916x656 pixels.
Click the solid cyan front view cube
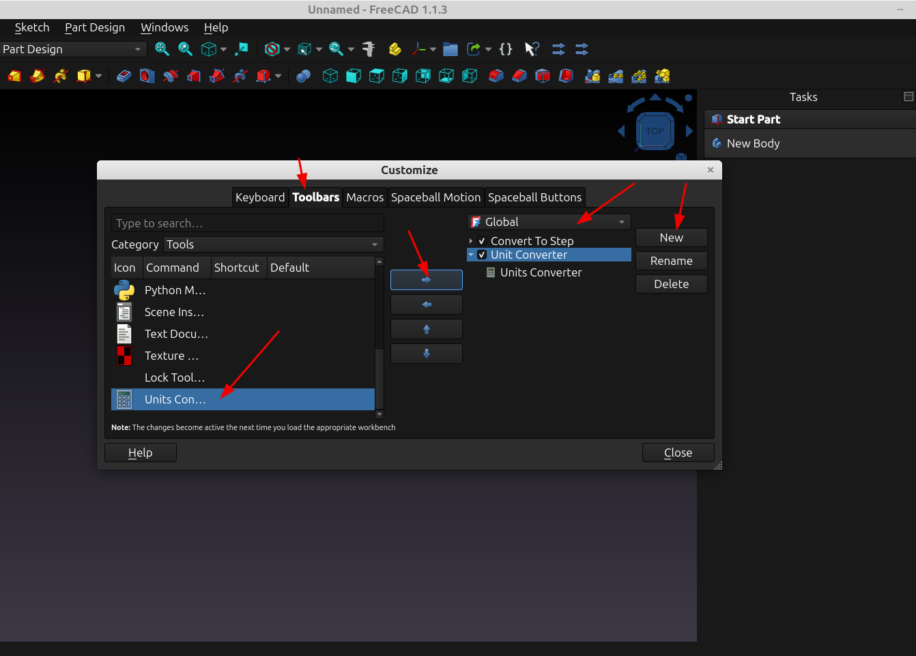[x=354, y=76]
